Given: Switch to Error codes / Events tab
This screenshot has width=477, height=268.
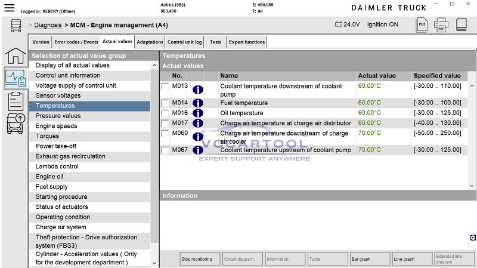Looking at the screenshot, I should click(76, 42).
